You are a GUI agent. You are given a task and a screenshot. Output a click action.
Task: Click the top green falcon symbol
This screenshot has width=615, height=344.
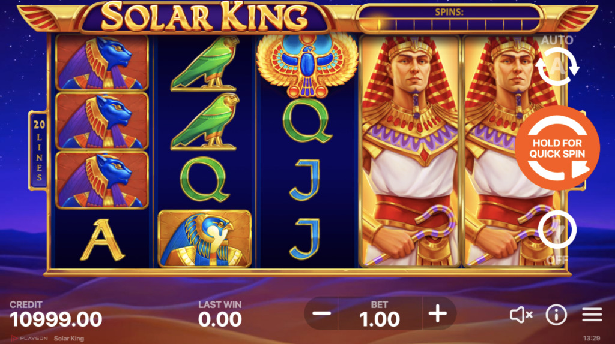click(204, 63)
